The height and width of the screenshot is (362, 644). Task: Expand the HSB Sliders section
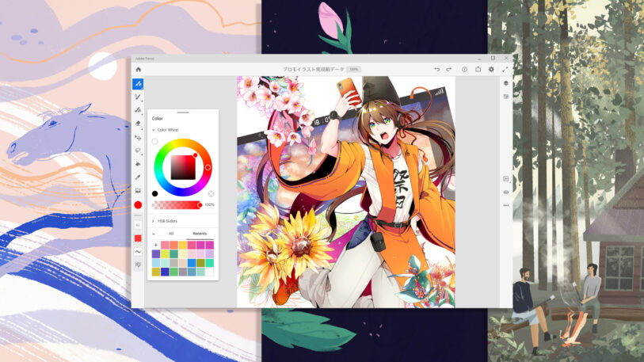(x=153, y=221)
